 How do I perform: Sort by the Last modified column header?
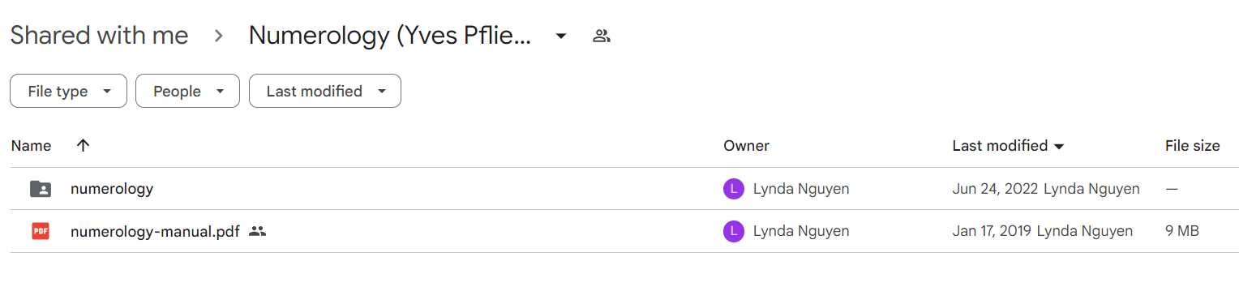[x=1008, y=146]
